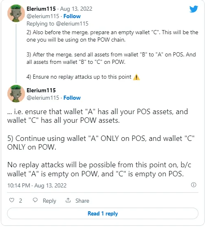
Task: Click the warning sign emoji
Action: (x=136, y=77)
